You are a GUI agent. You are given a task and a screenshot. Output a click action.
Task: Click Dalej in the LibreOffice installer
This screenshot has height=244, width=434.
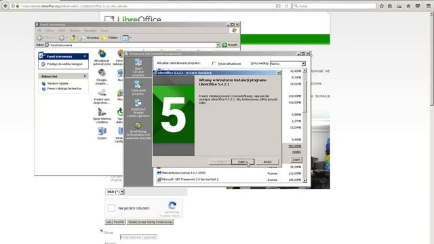243,161
